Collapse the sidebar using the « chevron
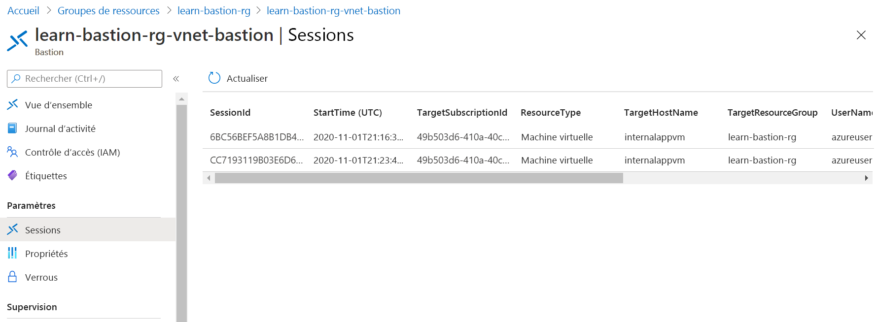This screenshot has height=322, width=877. coord(176,78)
